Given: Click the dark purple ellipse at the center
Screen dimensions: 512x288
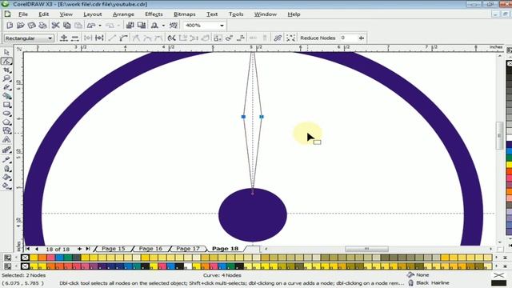Looking at the screenshot, I should coord(253,215).
